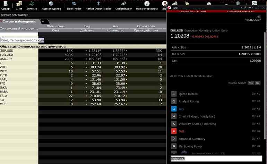
Task: Select the USD.JPY row
Action: pos(83,59)
